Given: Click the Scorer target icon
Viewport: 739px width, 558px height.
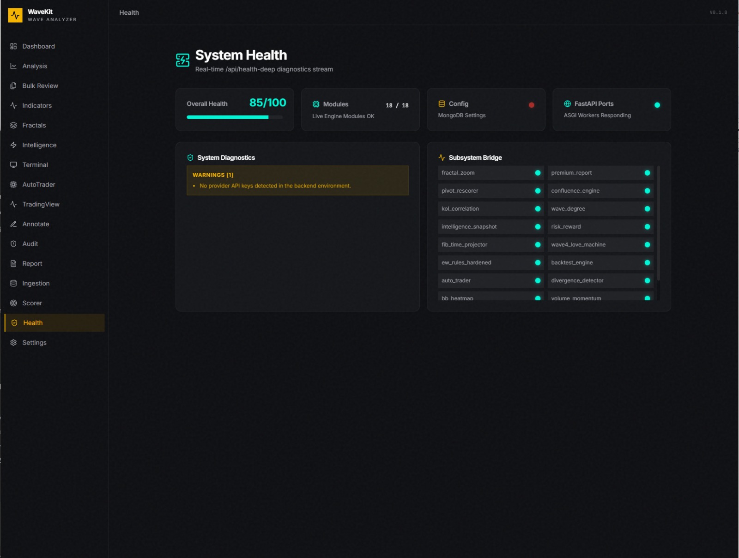Looking at the screenshot, I should 13,303.
